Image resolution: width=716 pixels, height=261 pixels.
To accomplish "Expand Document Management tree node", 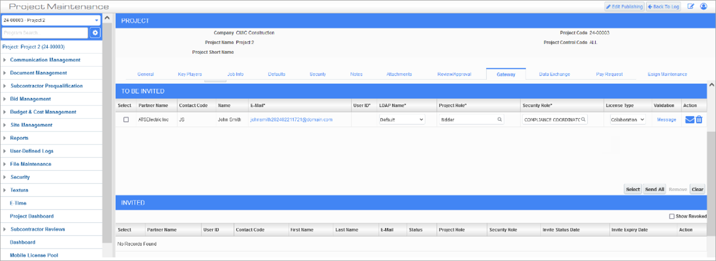I will (5, 73).
